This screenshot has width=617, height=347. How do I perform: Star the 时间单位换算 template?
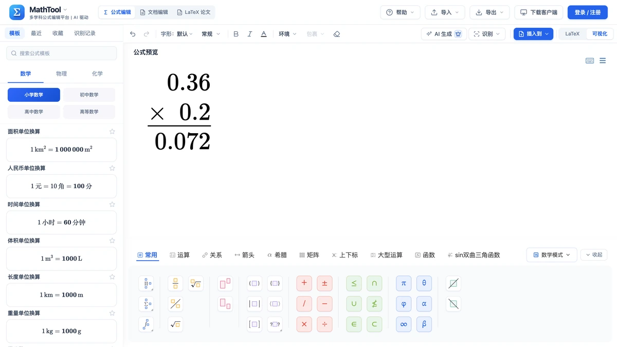(x=112, y=204)
